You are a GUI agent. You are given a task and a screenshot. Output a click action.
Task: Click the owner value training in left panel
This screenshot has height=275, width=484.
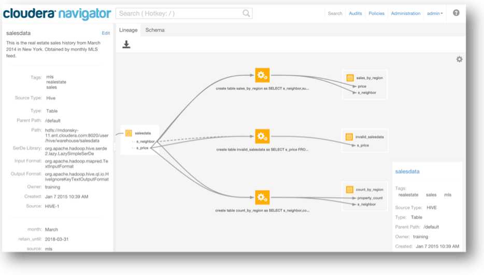(x=52, y=187)
